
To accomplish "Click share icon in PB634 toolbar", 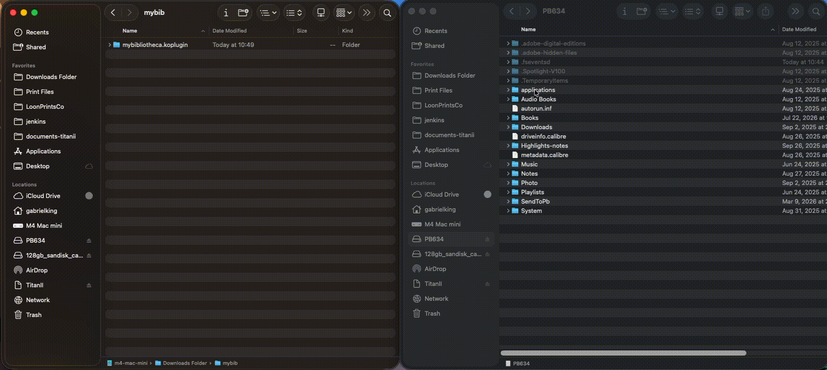I will (x=766, y=12).
